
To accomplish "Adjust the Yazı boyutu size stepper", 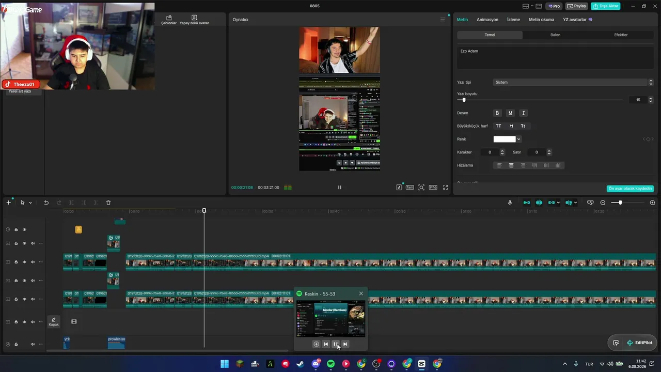I will coord(651,100).
